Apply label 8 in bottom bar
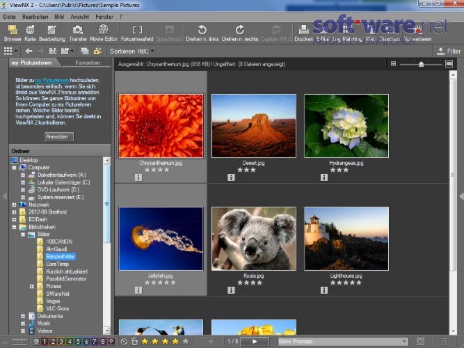Screen dimensions: 464x348 pos(103,342)
